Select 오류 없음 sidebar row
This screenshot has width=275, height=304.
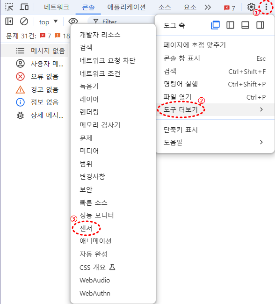[x=35, y=77]
